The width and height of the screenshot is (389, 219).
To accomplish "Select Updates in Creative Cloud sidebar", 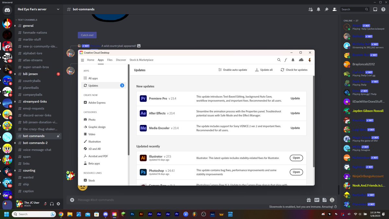I will click(104, 85).
